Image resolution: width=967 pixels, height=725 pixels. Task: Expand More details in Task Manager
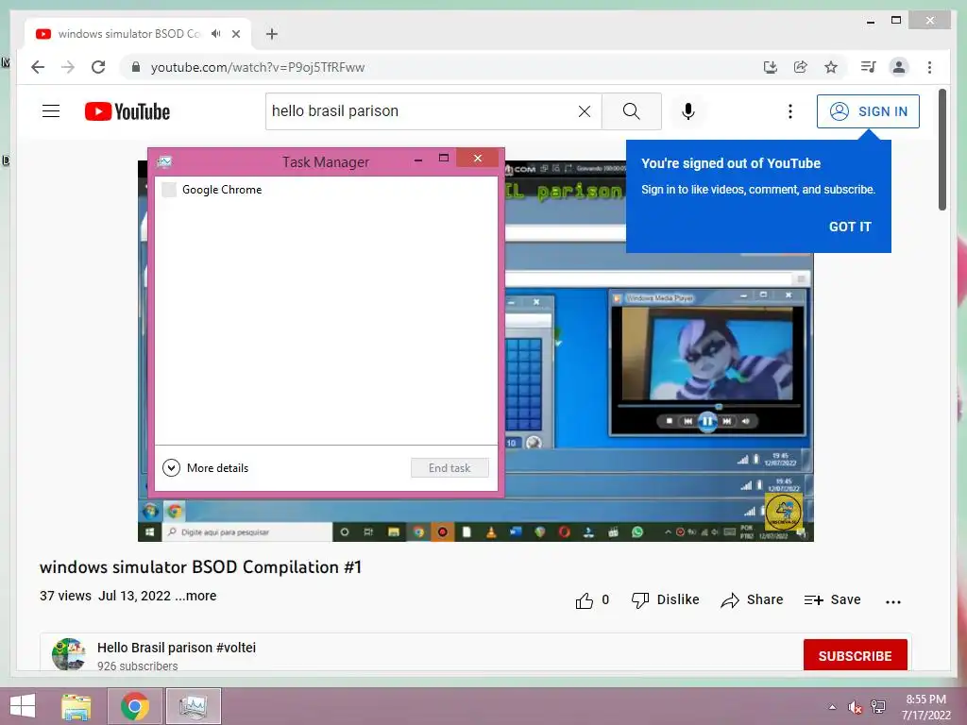click(205, 468)
